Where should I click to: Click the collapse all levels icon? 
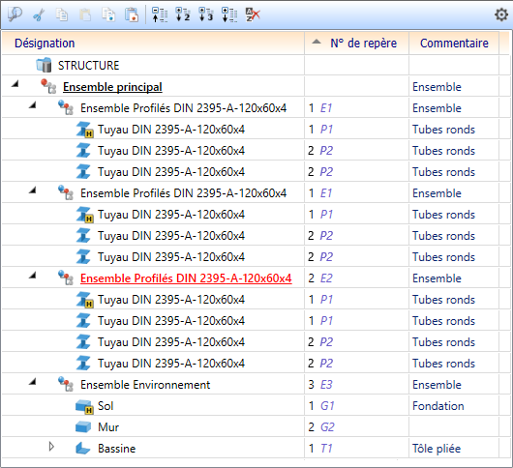[x=160, y=15]
